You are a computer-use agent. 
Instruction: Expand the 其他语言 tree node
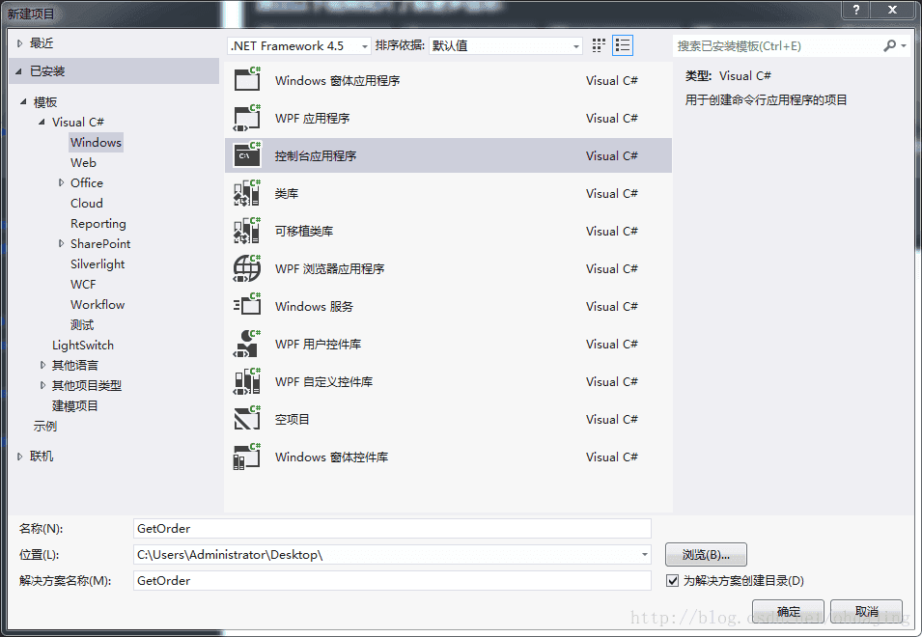(x=42, y=365)
